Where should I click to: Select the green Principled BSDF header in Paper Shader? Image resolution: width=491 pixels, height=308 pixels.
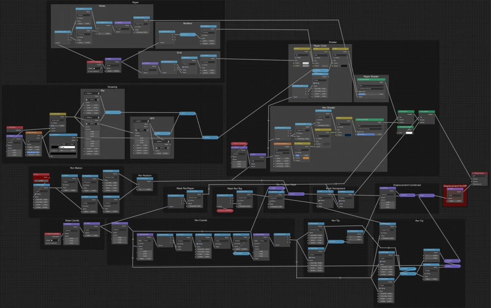tap(371, 79)
